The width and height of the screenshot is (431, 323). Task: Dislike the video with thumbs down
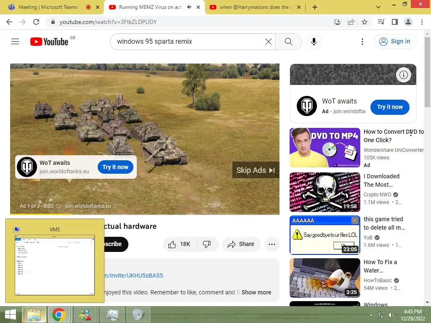tap(207, 244)
